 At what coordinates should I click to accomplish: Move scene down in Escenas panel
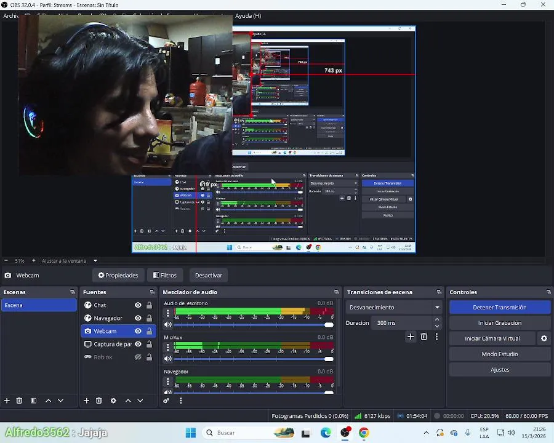61,401
